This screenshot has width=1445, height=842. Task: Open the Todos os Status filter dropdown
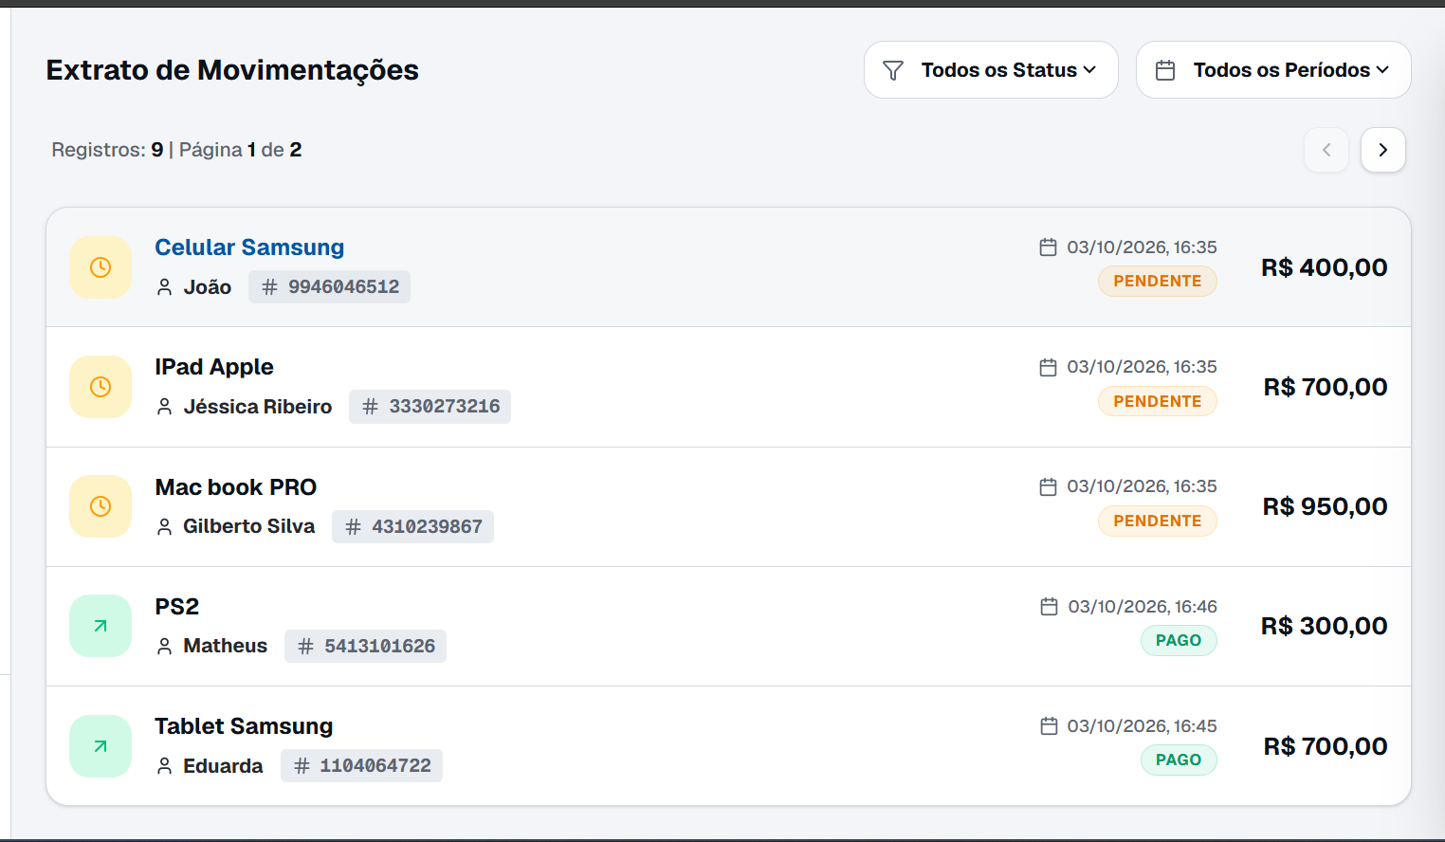coord(991,70)
